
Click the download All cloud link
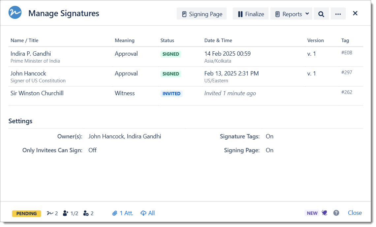(147, 213)
